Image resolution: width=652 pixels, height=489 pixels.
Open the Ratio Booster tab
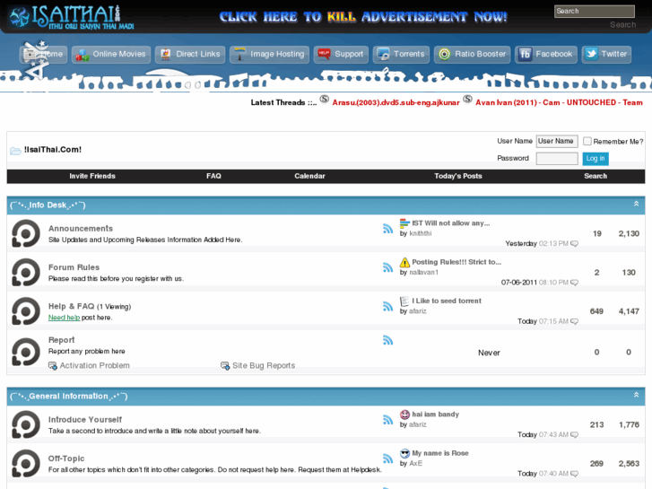click(473, 55)
